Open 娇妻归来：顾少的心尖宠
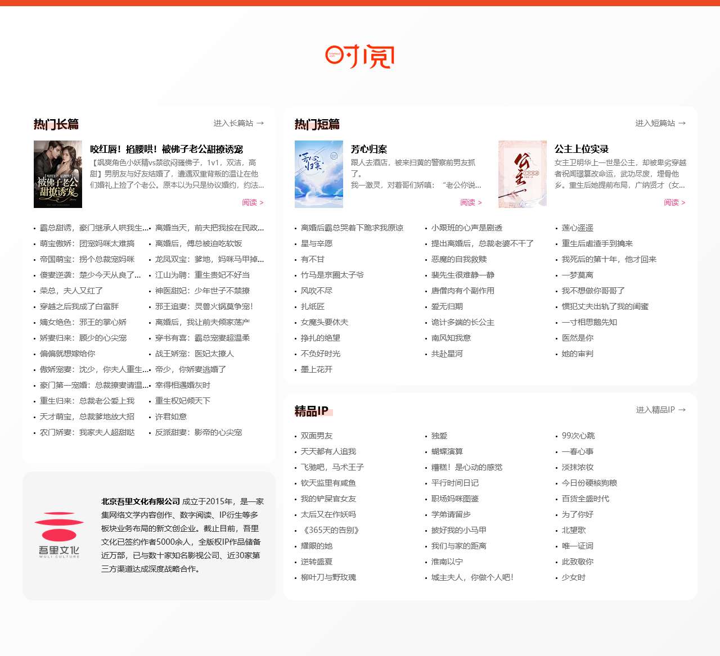The image size is (720, 656). coord(83,338)
